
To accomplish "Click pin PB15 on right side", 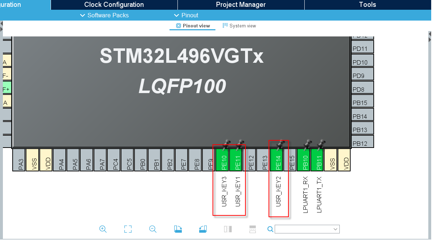I will [x=363, y=101].
